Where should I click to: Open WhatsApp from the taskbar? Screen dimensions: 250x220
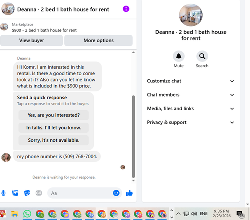(27, 214)
